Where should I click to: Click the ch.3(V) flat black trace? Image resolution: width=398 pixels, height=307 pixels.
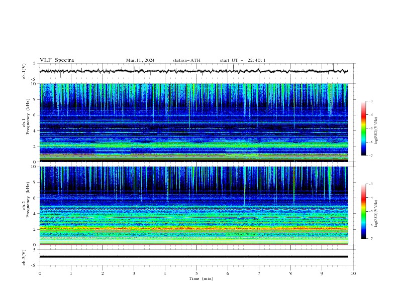tap(193, 257)
